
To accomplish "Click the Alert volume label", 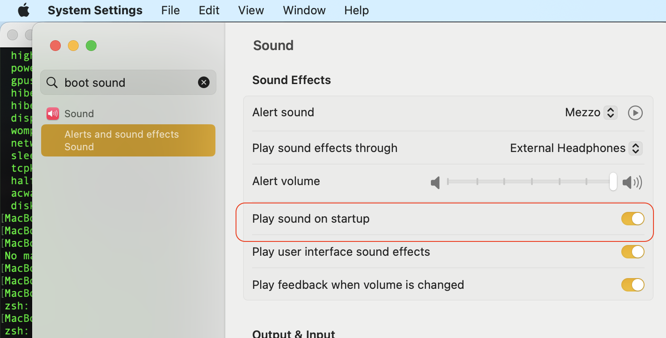I will (x=286, y=181).
